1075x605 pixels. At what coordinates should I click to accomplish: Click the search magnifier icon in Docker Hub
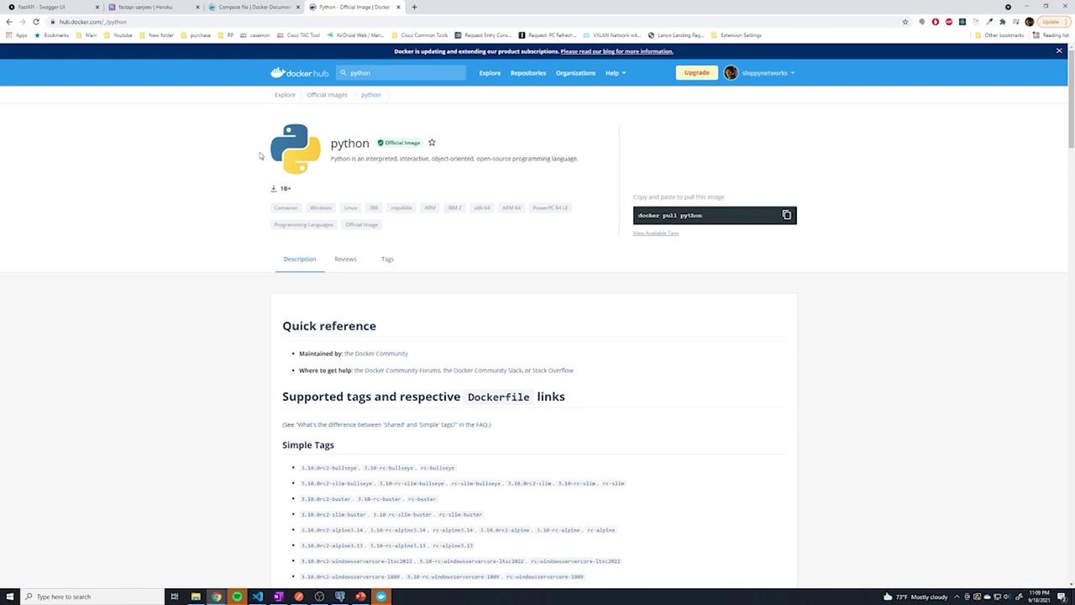click(x=343, y=73)
